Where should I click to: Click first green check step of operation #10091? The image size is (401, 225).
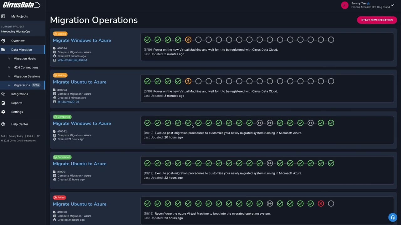148,163
